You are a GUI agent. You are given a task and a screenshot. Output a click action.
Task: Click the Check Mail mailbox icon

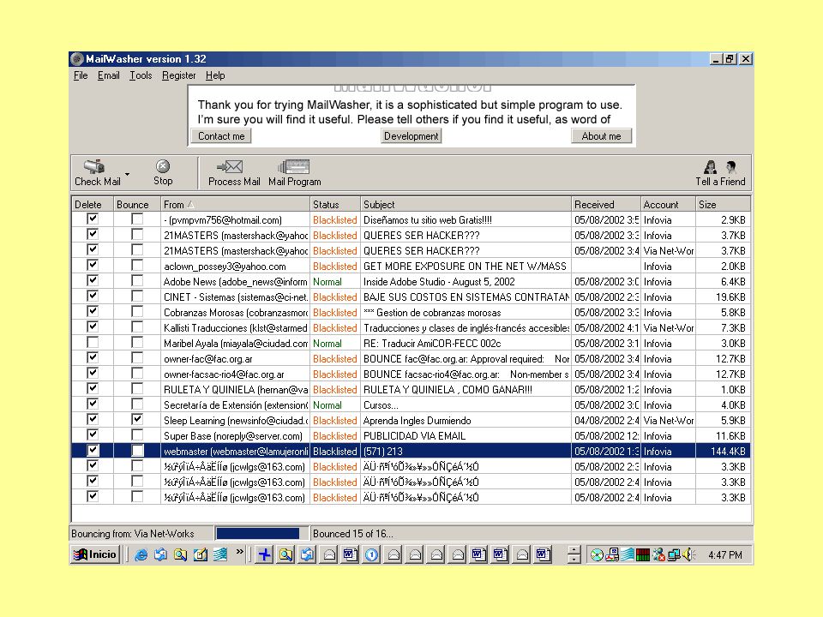94,166
